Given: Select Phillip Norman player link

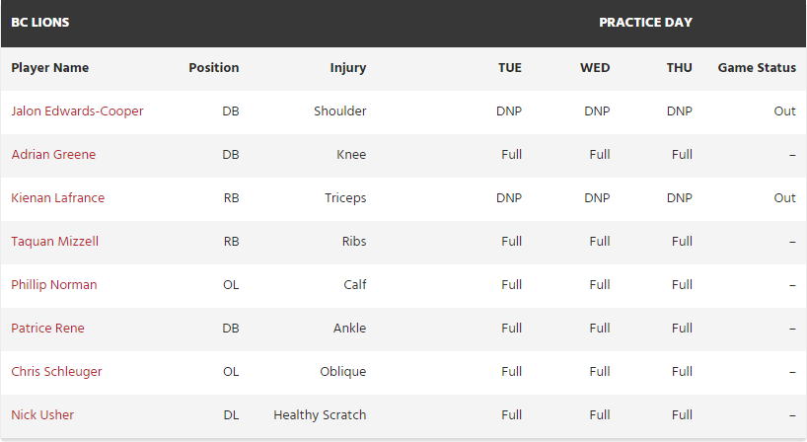Looking at the screenshot, I should point(53,285).
